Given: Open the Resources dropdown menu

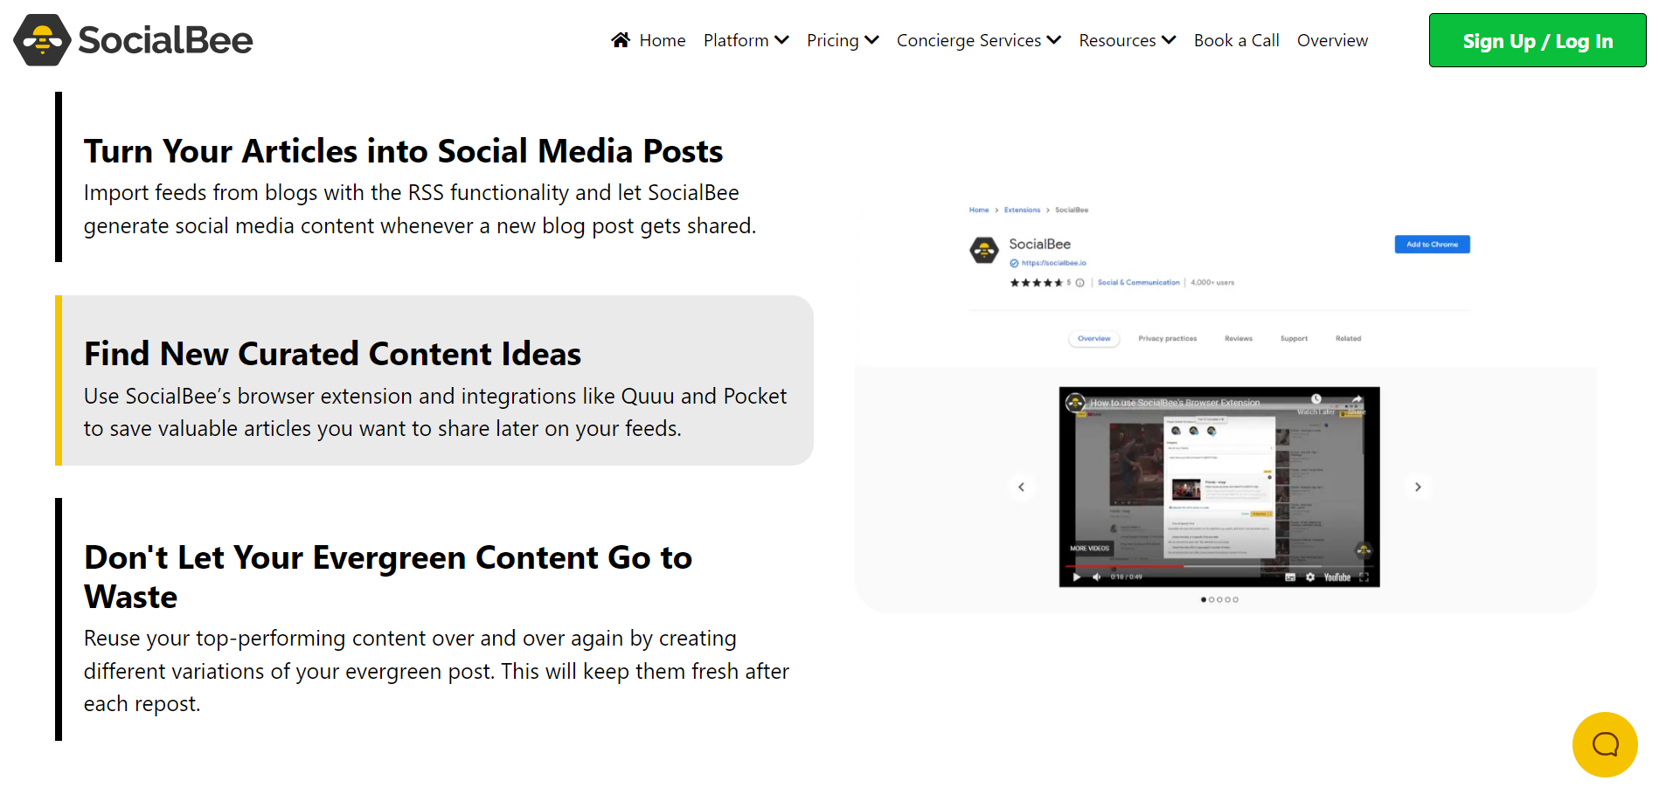Looking at the screenshot, I should click(1128, 40).
